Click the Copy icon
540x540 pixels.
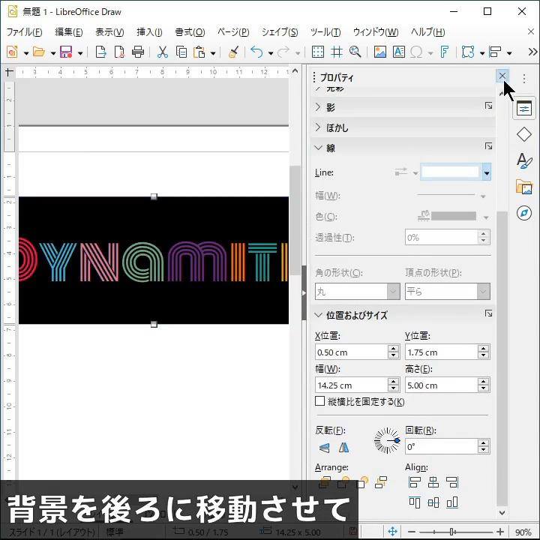(x=181, y=52)
